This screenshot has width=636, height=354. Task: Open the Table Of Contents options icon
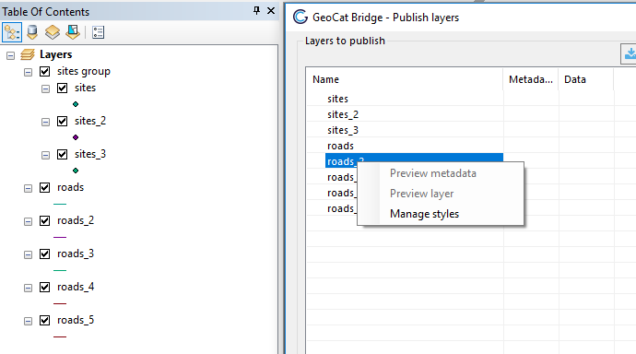pos(98,32)
